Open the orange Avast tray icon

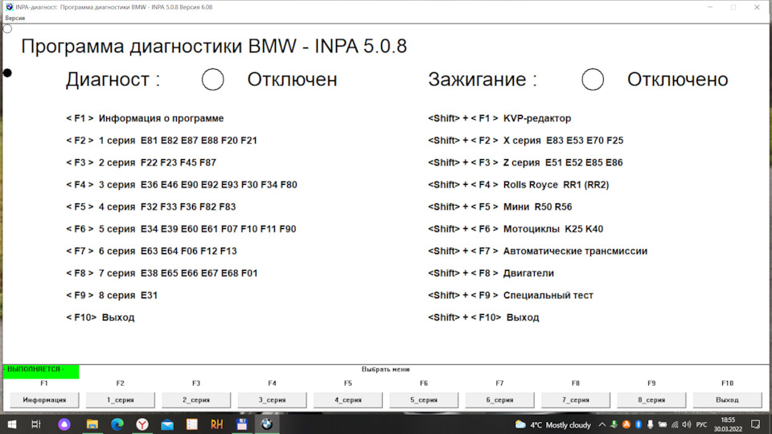pos(626,424)
